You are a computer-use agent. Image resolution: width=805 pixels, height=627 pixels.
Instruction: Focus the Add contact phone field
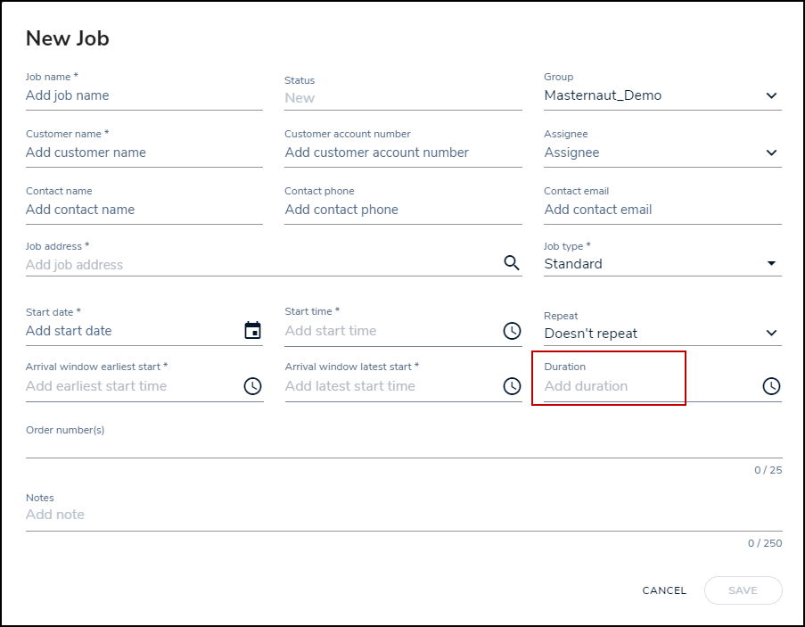point(404,210)
